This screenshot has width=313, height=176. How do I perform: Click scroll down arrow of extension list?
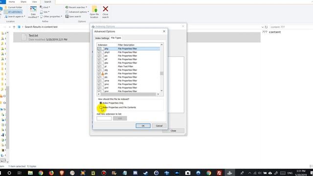[x=161, y=91]
